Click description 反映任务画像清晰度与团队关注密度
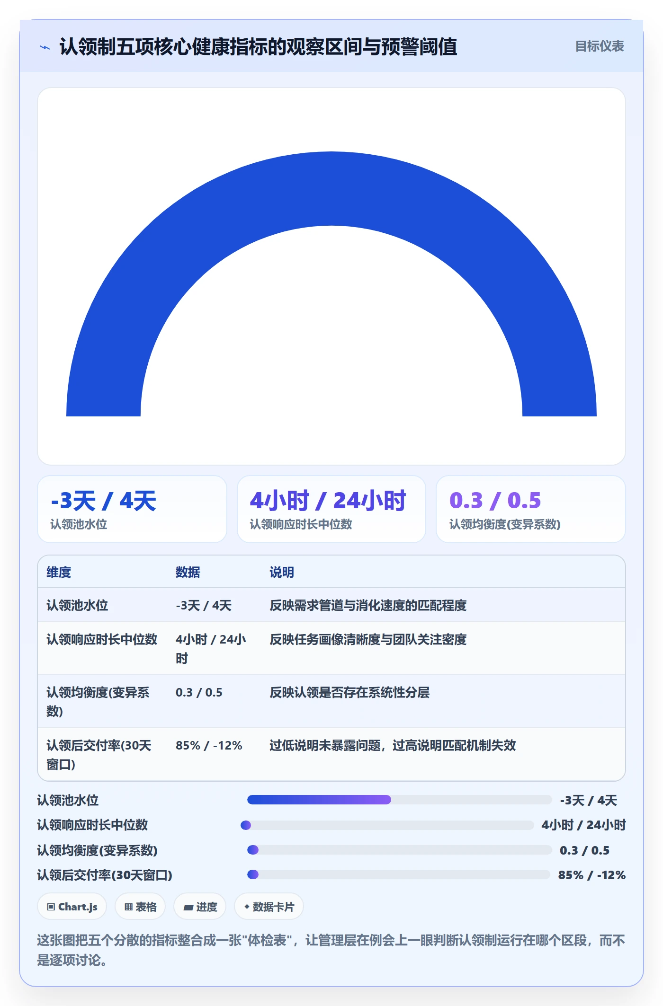The width and height of the screenshot is (663, 1006). point(368,639)
